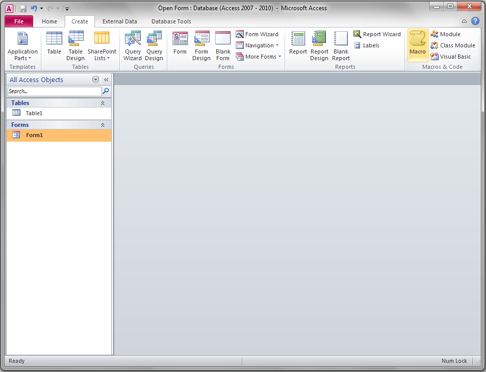
Task: Open Microsoft Access Help
Action: (x=475, y=21)
